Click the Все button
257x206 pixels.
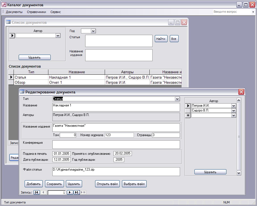tap(174, 39)
